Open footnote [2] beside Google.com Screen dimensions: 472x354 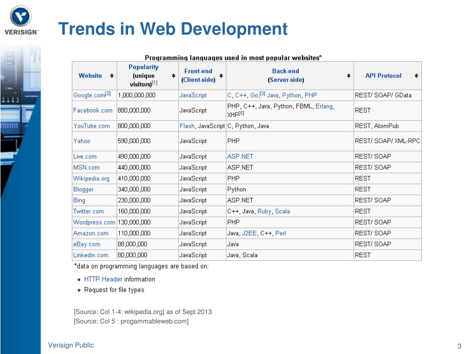[108, 94]
